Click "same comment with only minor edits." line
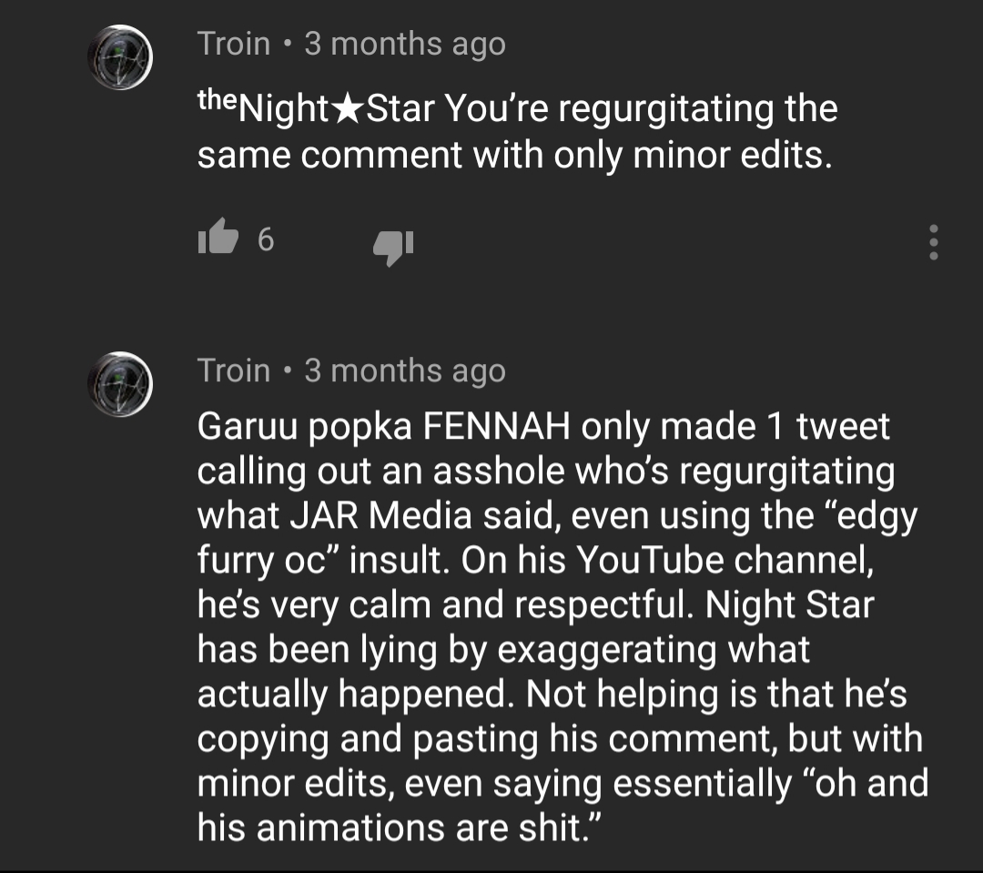983x873 pixels. click(514, 155)
